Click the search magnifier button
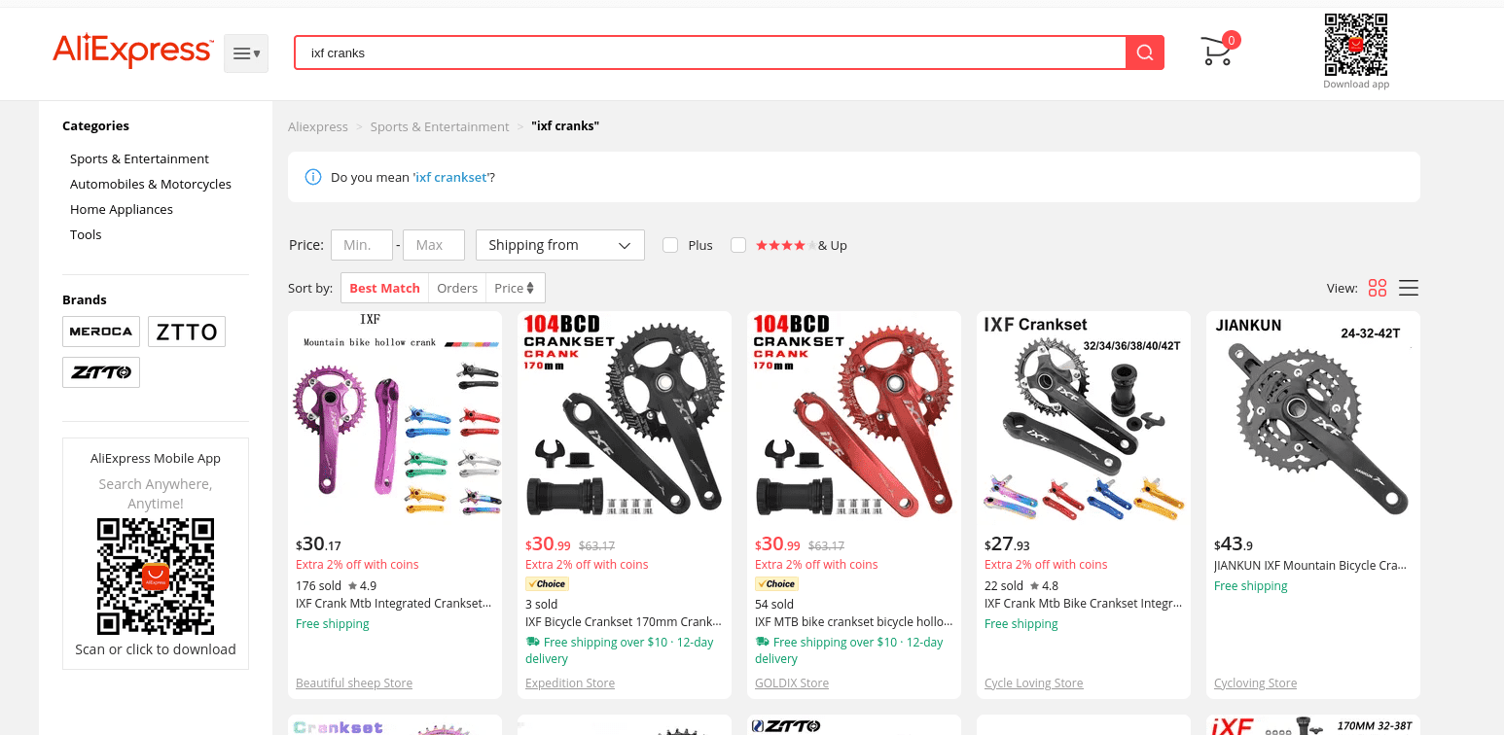Screen dimensions: 1504x735 tap(1145, 52)
